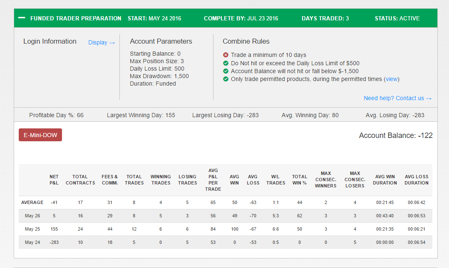This screenshot has height=268, width=449.
Task: Click the MAX CONSEC. LOSERS header
Action: (x=355, y=179)
